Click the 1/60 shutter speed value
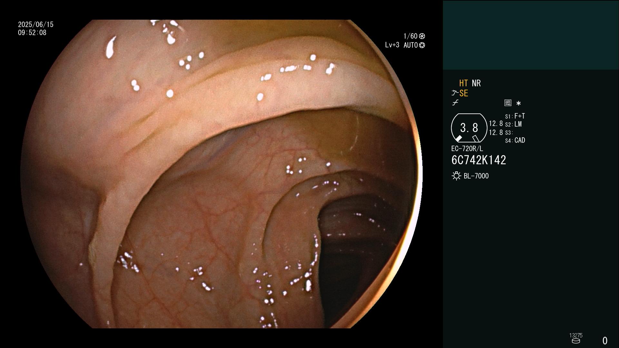 [410, 36]
